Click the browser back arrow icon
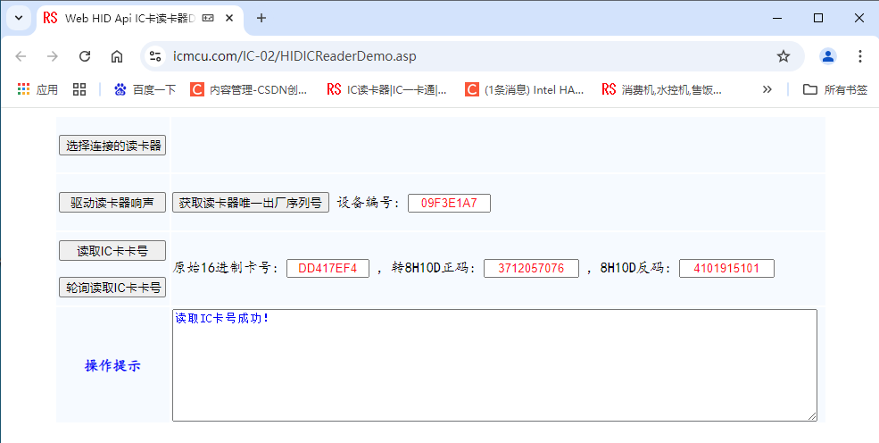Viewport: 879px width, 443px height. pyautogui.click(x=21, y=56)
